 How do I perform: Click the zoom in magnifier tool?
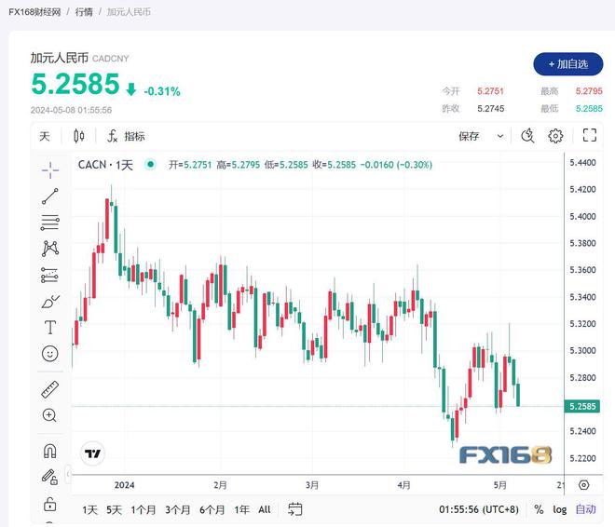tap(49, 415)
